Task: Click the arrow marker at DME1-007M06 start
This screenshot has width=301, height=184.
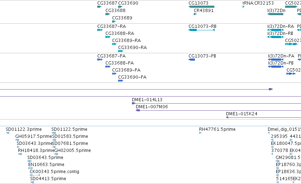Action: (138, 111)
